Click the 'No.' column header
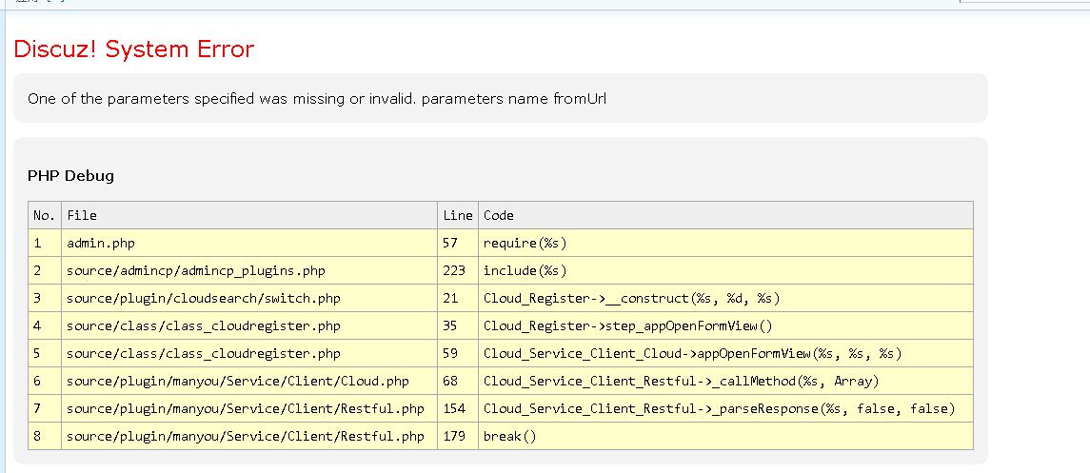Image resolution: width=1090 pixels, height=473 pixels. (x=45, y=215)
